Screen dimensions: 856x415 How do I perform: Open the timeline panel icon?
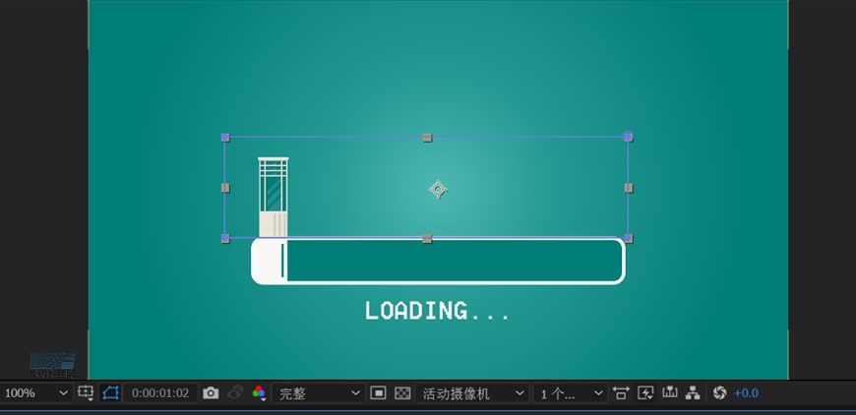669,392
